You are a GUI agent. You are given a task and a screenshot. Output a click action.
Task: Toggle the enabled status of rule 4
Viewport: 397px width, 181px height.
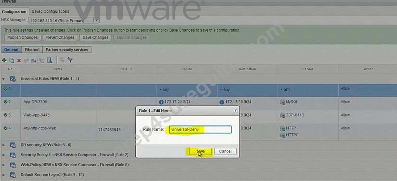(x=5, y=128)
